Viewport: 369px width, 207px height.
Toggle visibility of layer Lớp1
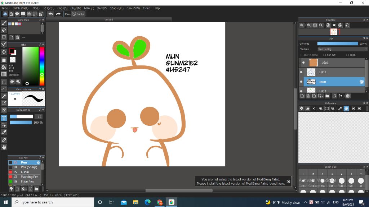coord(301,72)
